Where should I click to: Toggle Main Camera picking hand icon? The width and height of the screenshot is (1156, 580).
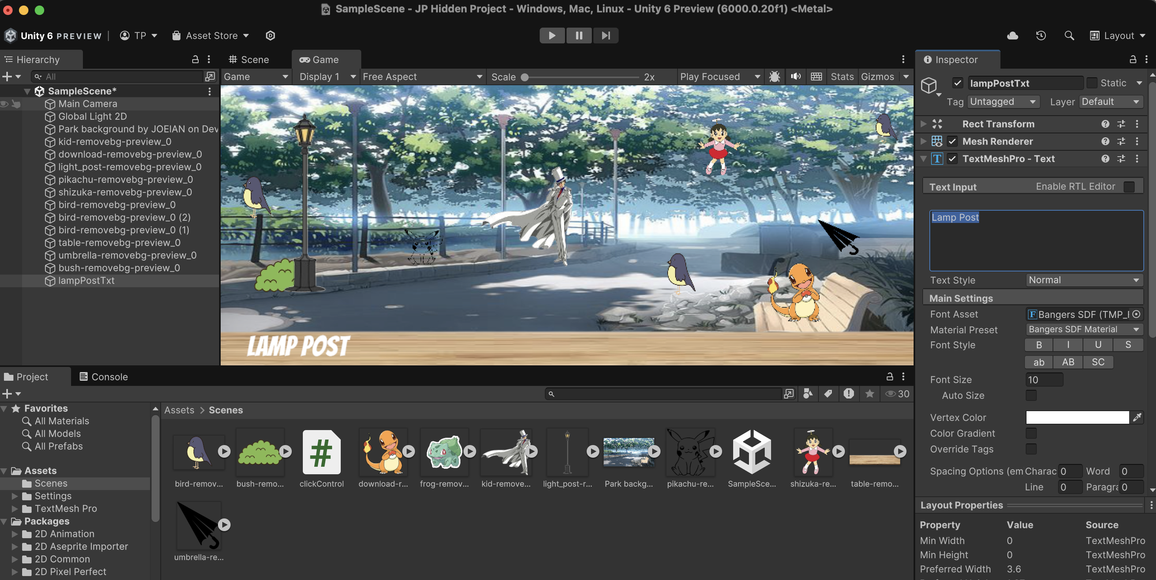click(x=16, y=104)
